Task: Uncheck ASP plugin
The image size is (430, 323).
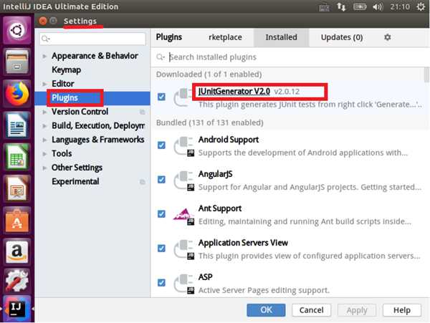Action: [161, 282]
